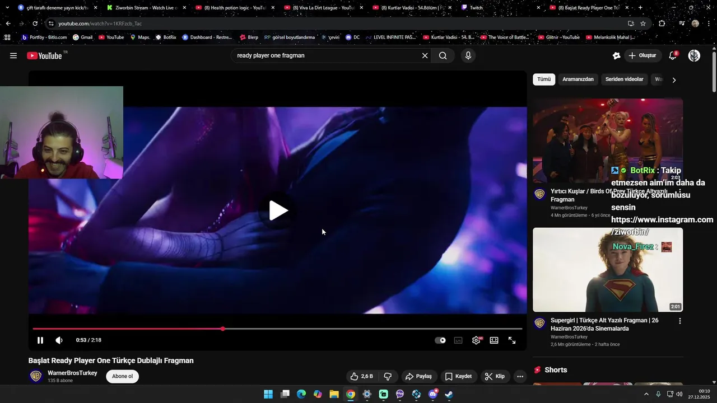Viewport: 717px width, 403px height.
Task: Click the large play overlay in the video
Action: [x=278, y=211]
